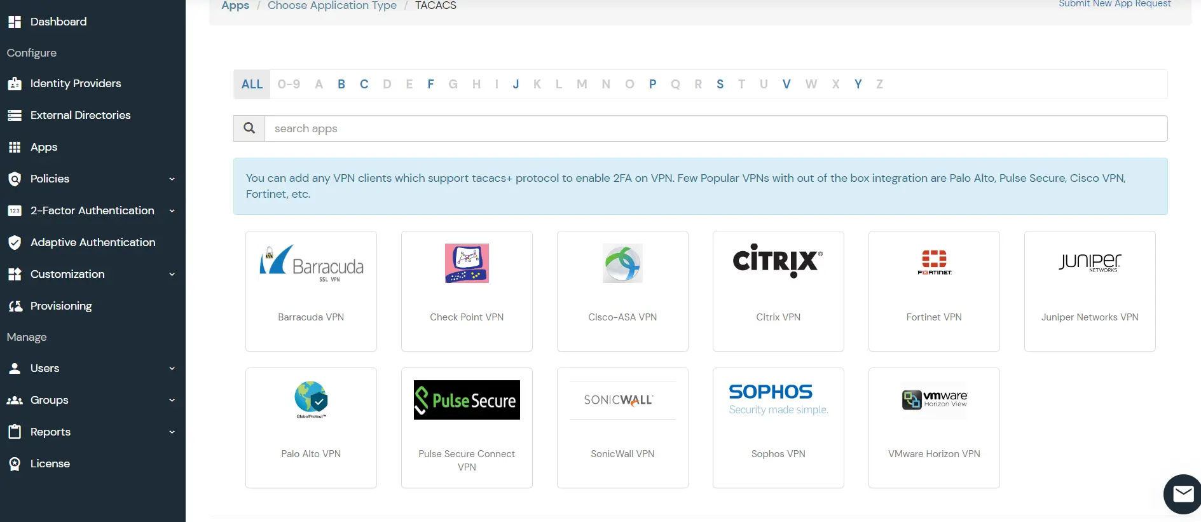
Task: Filter apps by letter F
Action: 430,84
